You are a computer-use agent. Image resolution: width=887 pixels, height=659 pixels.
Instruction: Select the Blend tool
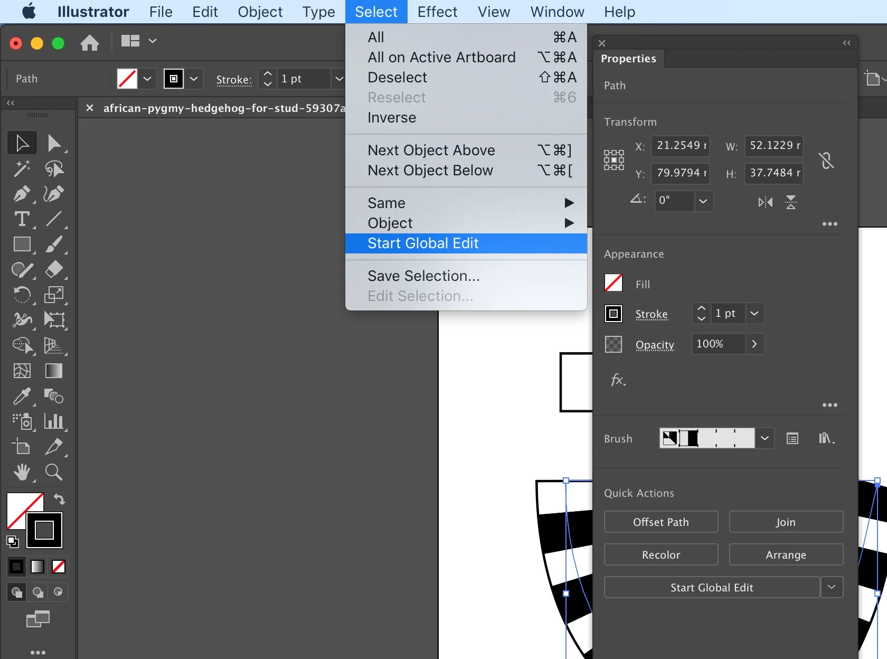click(x=54, y=396)
